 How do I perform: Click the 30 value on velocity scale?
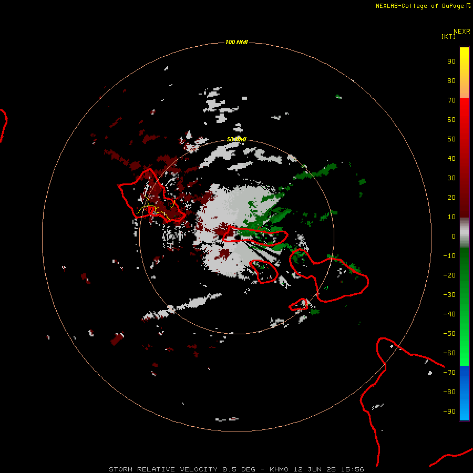click(x=451, y=178)
